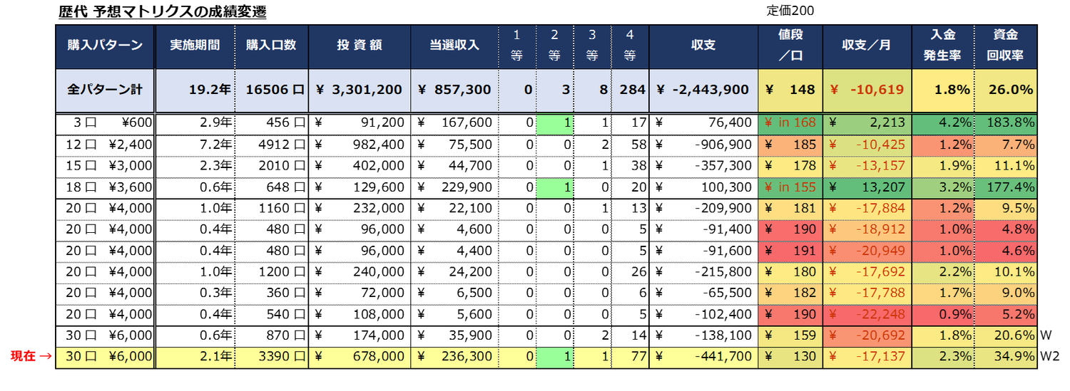
Task: Select the 資金回収率 column header
Action: [1005, 45]
